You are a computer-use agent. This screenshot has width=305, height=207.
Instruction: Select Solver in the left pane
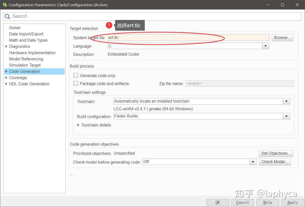click(x=15, y=28)
